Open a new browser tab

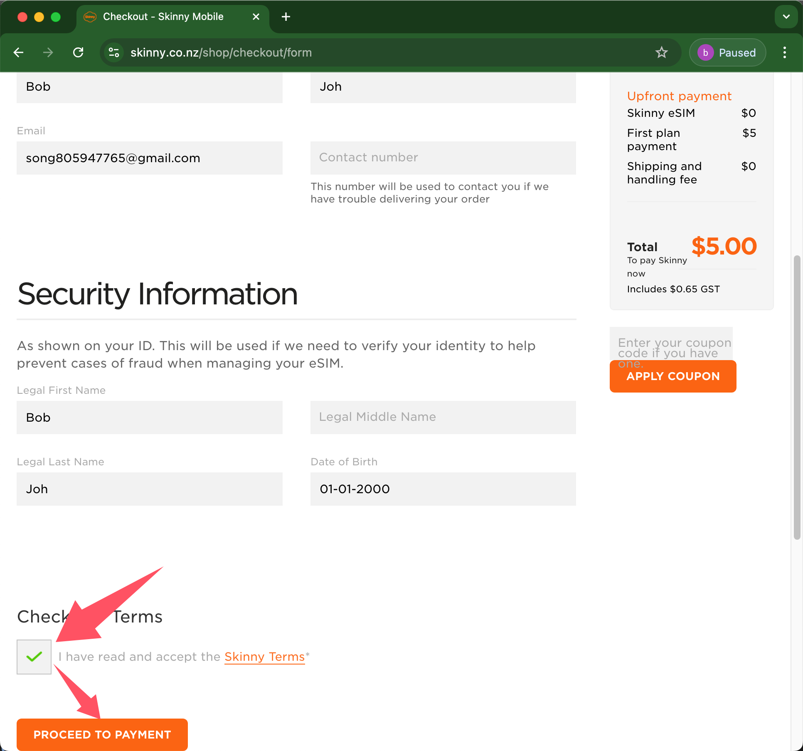tap(286, 17)
